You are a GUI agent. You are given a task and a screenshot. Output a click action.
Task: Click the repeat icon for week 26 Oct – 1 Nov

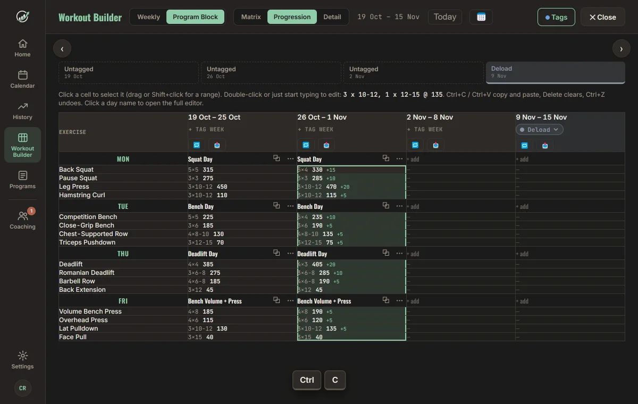306,145
